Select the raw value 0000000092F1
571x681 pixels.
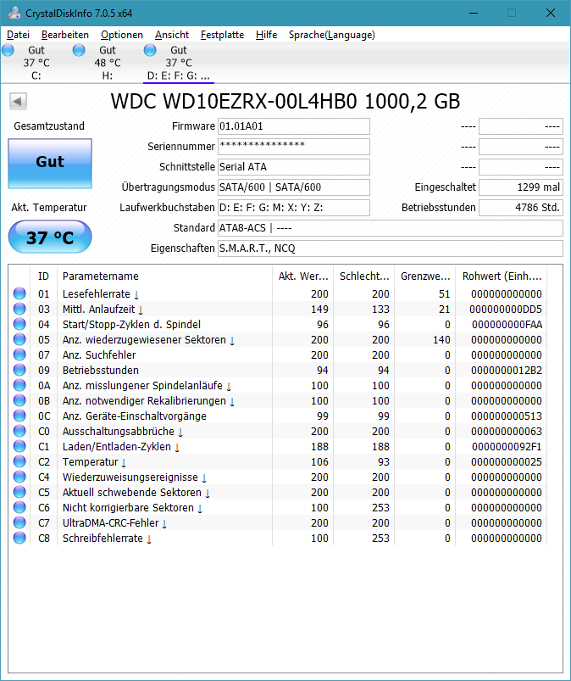(507, 446)
